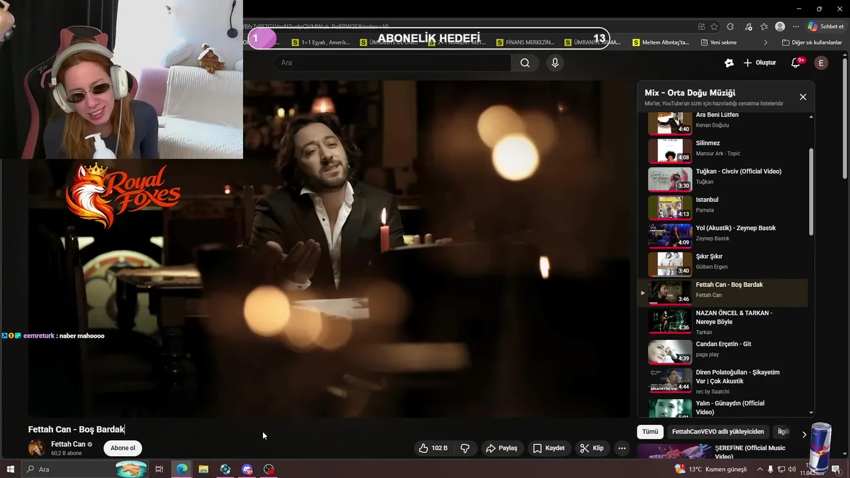Screen dimensions: 850x478
Task: Like the video with 102 B likes
Action: click(x=433, y=448)
